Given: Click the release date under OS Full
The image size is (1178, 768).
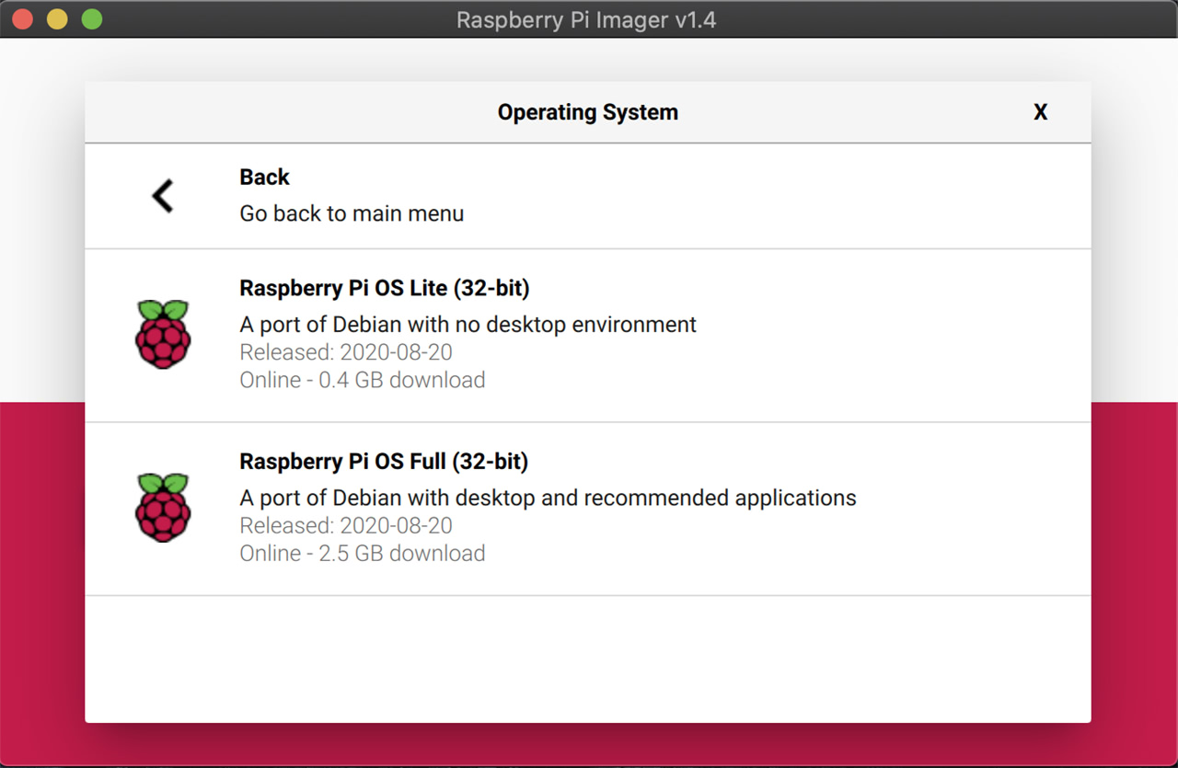Looking at the screenshot, I should 346,525.
